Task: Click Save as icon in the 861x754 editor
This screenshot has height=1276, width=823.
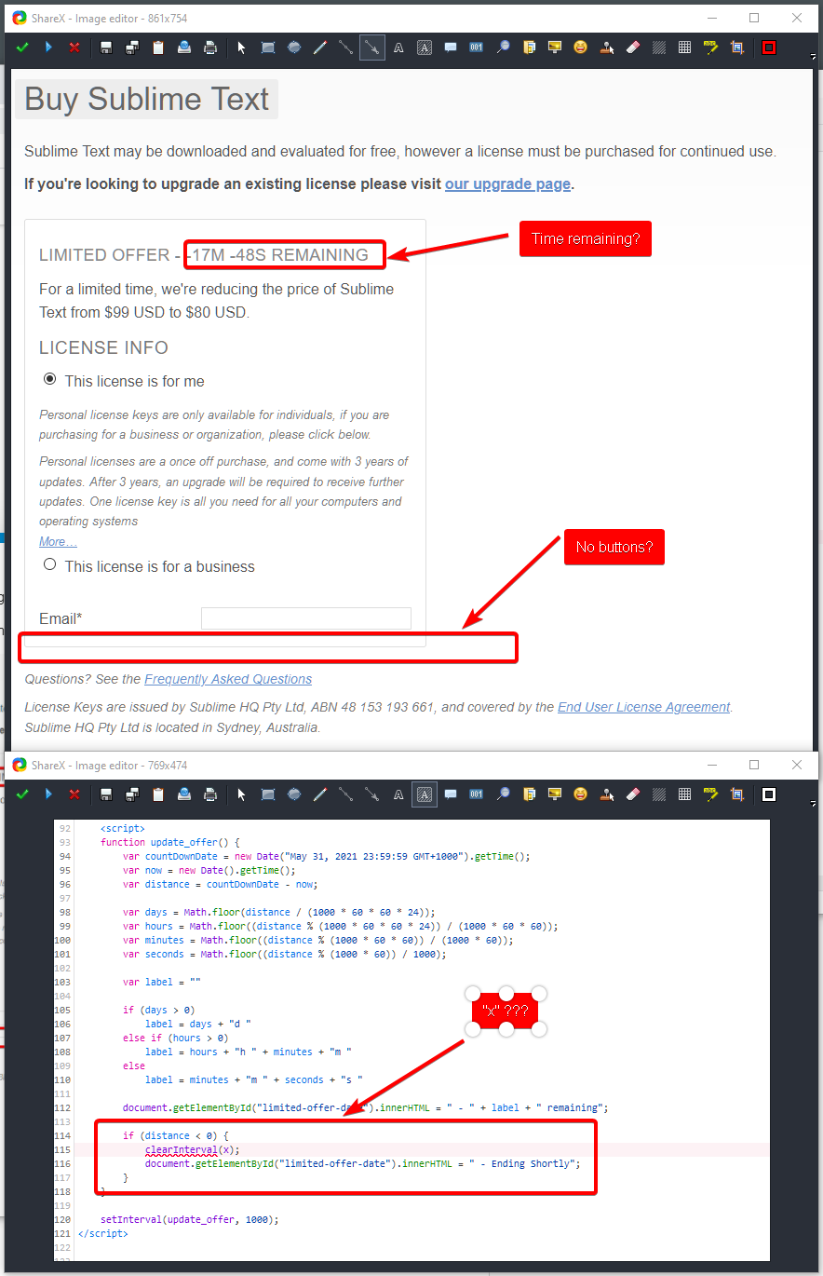Action: (132, 48)
